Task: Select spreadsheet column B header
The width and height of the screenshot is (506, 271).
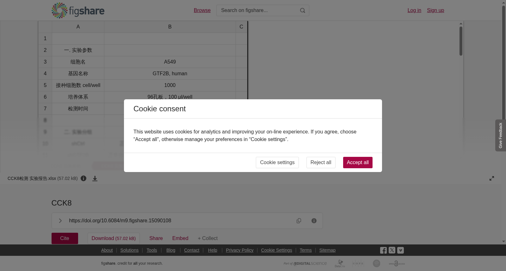Action: (170, 27)
